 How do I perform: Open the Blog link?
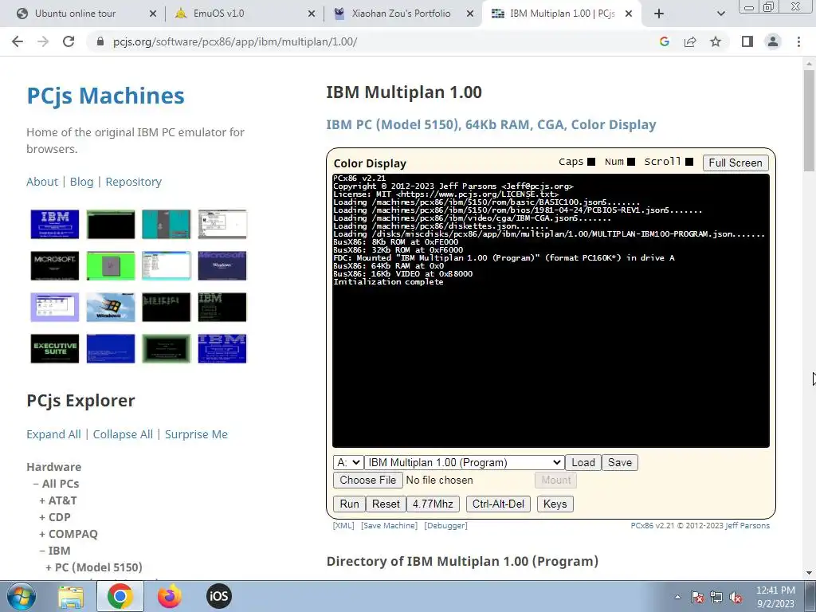click(x=82, y=182)
